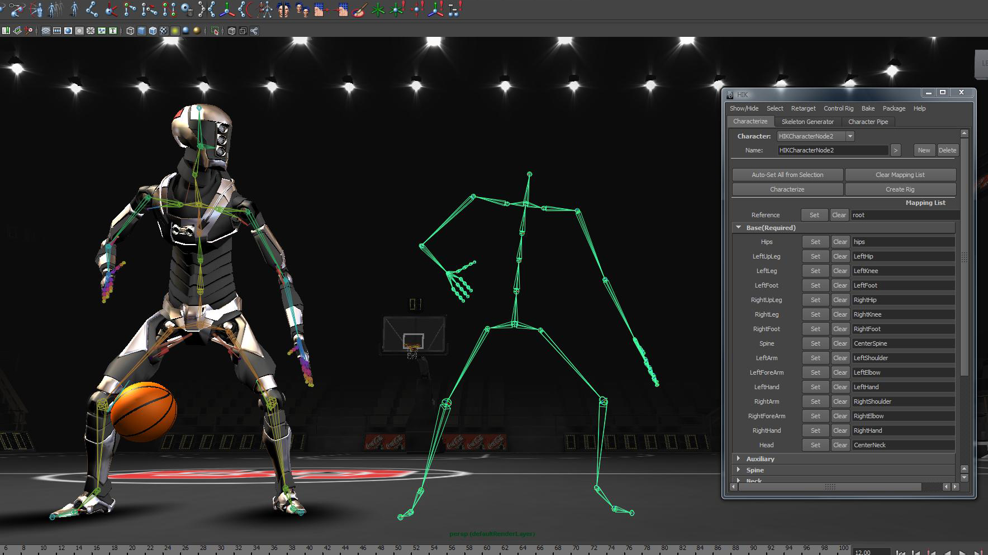Click the LeftFoot mapping field
Image resolution: width=988 pixels, height=555 pixels.
903,285
